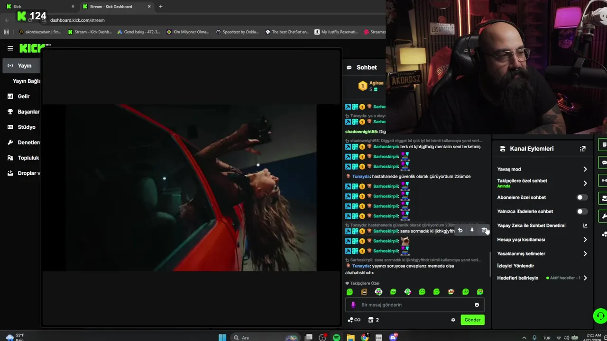Open the hamburger menu beside Kick logo
607x341 pixels.
(10, 48)
